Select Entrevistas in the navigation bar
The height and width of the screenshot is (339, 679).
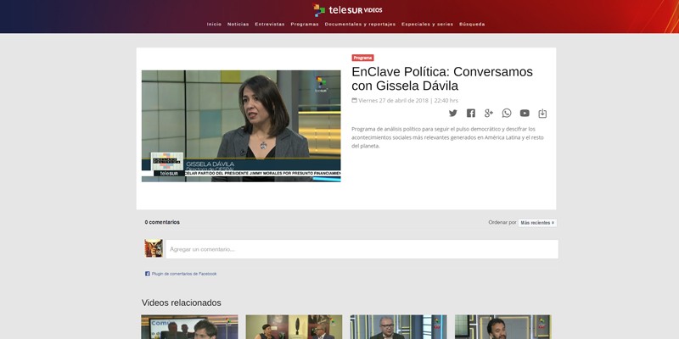pyautogui.click(x=270, y=25)
